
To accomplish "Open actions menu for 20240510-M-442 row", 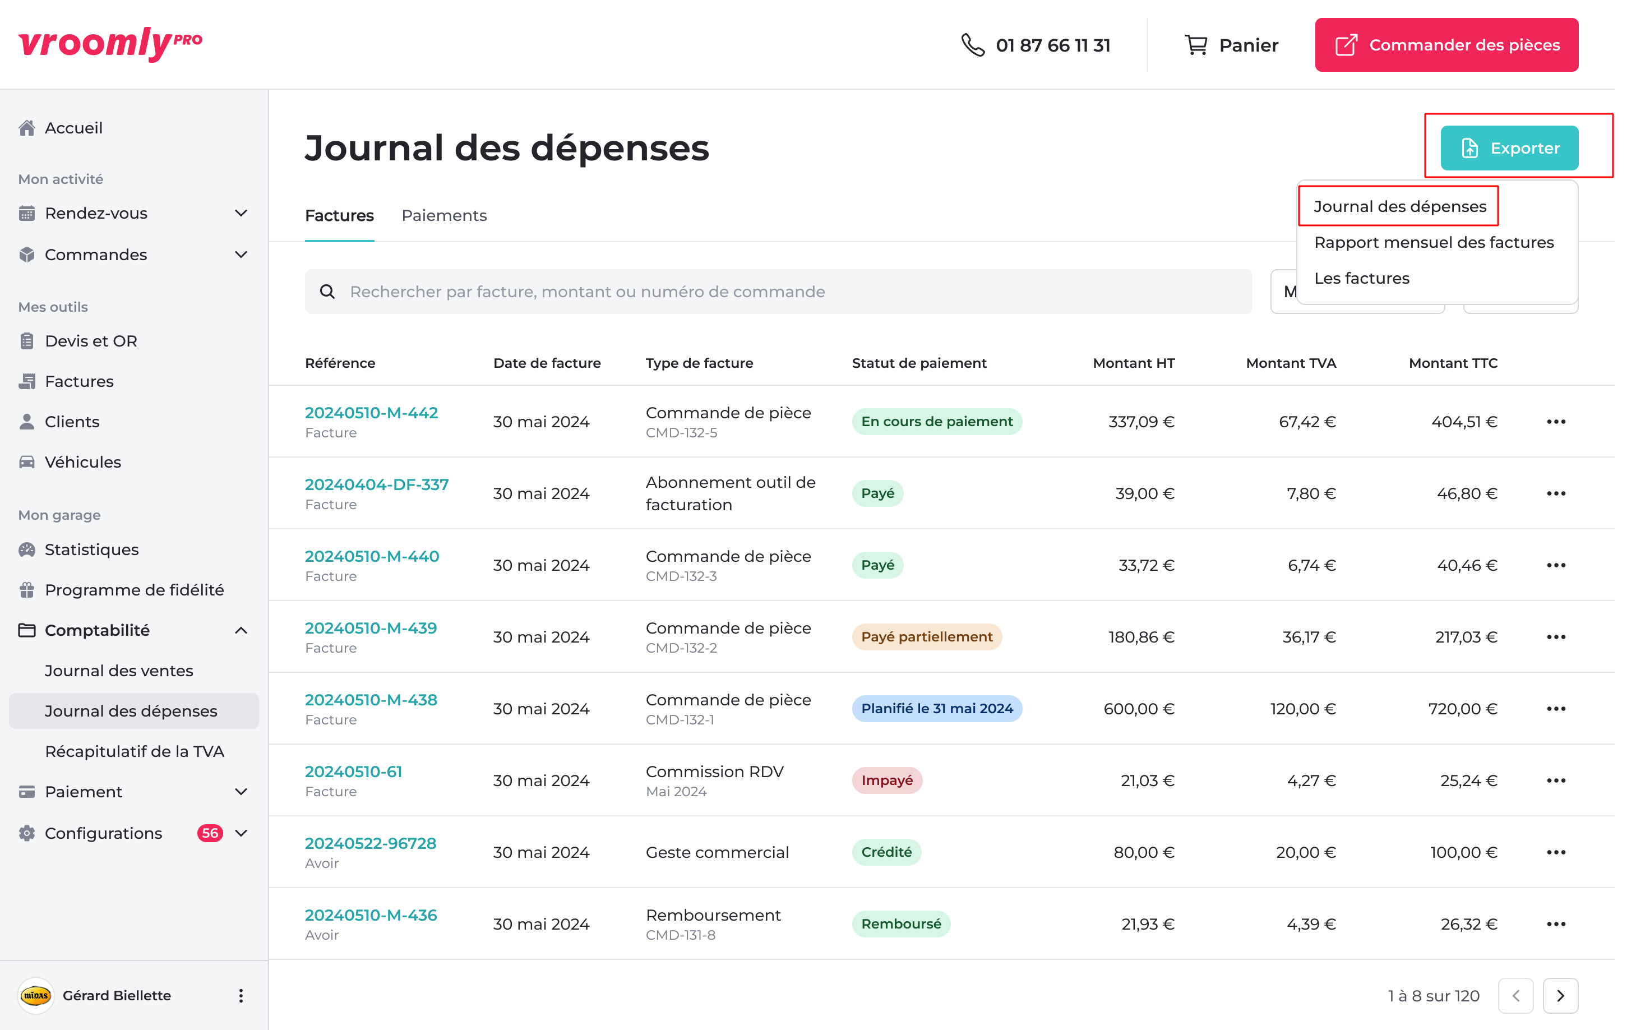I will click(1556, 421).
